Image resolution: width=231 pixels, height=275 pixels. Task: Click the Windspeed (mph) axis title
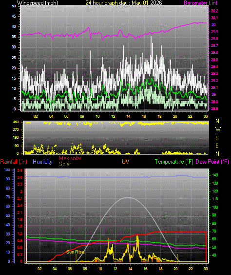point(37,3)
